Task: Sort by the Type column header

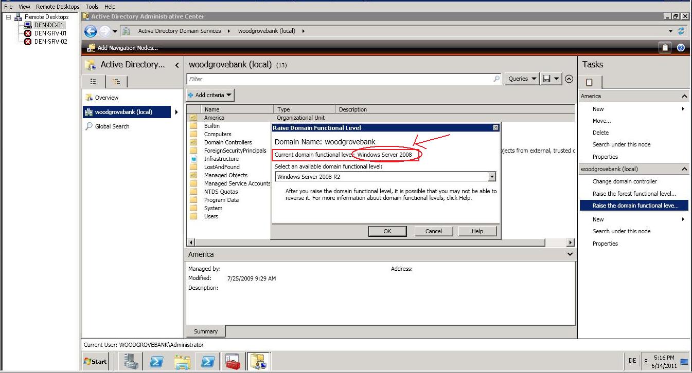Action: pyautogui.click(x=305, y=109)
